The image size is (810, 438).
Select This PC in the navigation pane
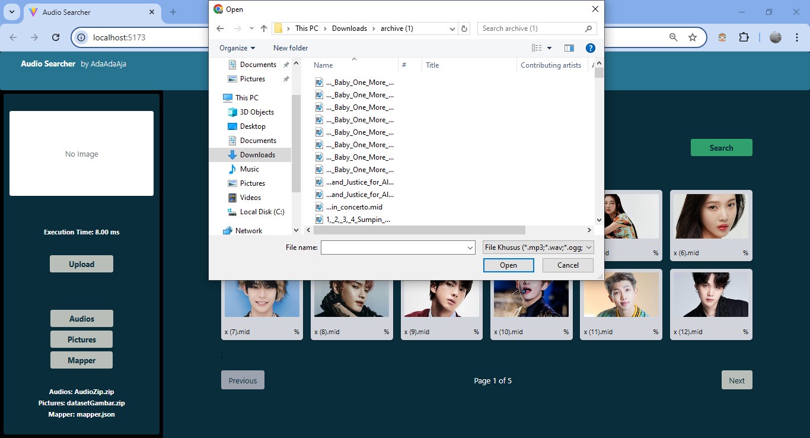click(x=247, y=98)
